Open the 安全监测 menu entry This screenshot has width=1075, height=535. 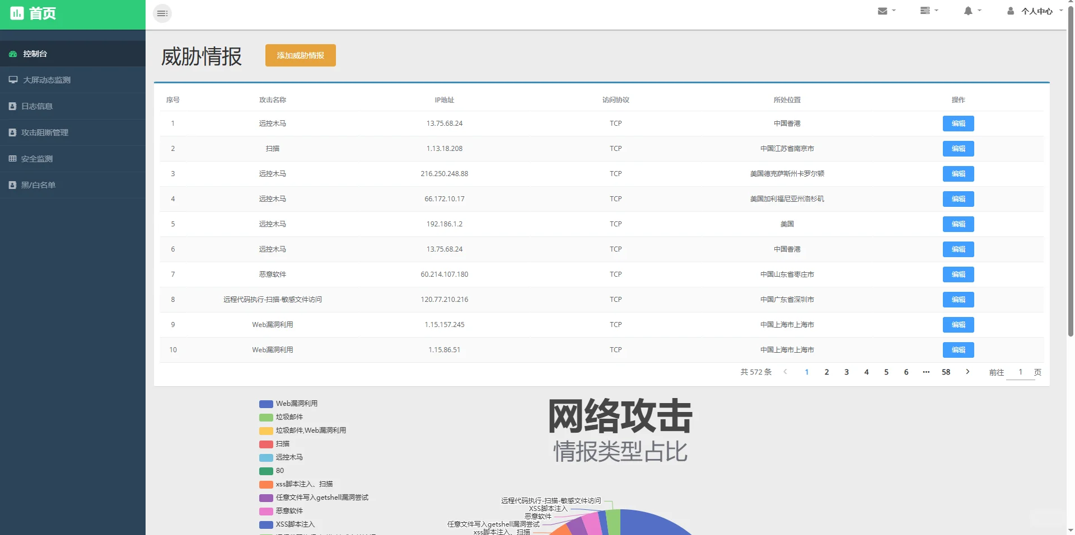[36, 158]
